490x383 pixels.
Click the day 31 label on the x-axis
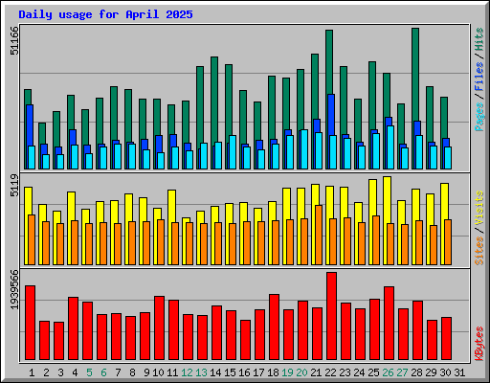point(459,372)
